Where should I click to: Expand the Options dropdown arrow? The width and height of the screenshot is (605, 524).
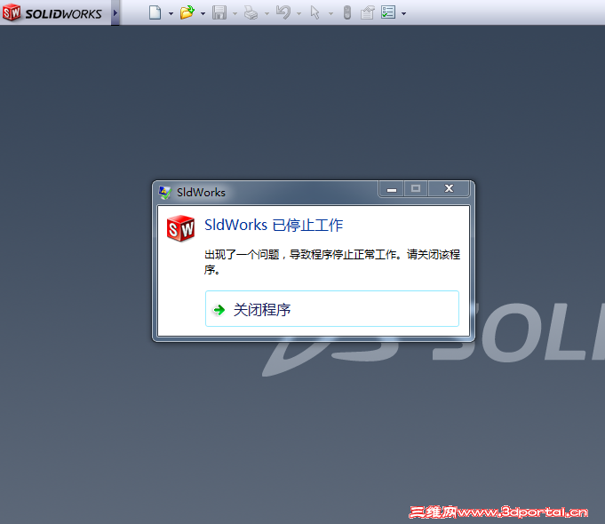coord(404,13)
